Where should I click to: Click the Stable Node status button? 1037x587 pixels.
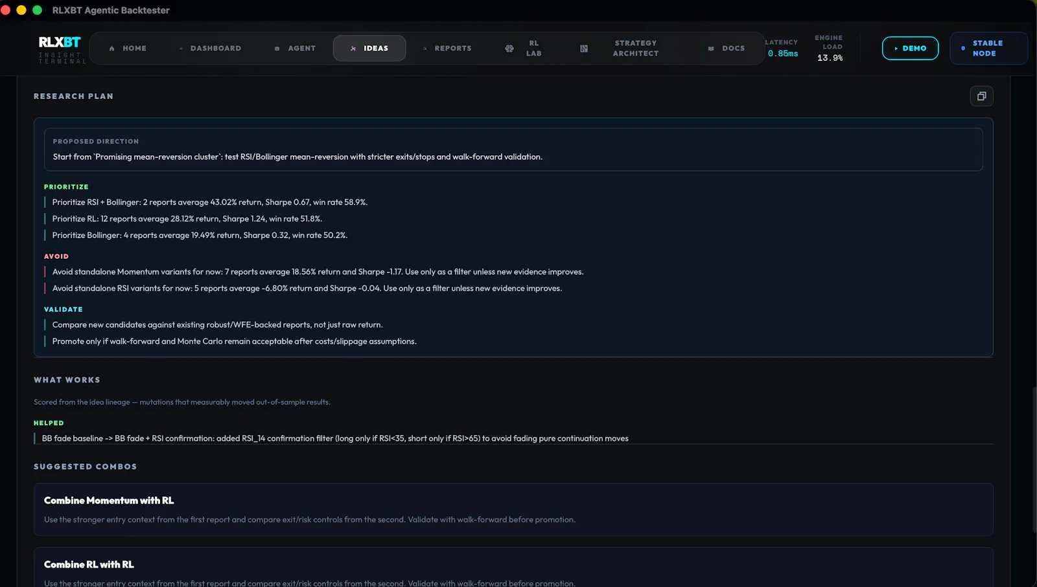(x=988, y=49)
